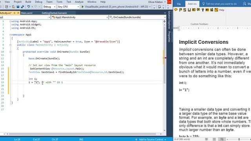The image size is (251, 141).
Task: Open the emulator device dropdown arrow
Action: [150, 7]
